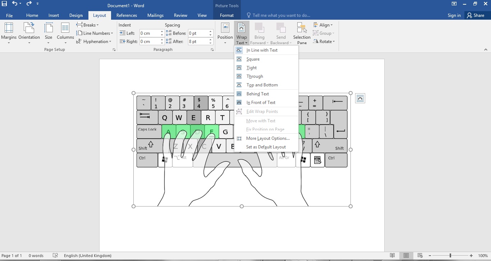The height and width of the screenshot is (261, 491).
Task: Open the Orientation button
Action: [29, 33]
